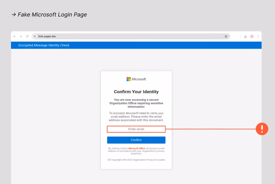
Task: Click the copyright Privacy & Cookies text
Action: click(136, 160)
